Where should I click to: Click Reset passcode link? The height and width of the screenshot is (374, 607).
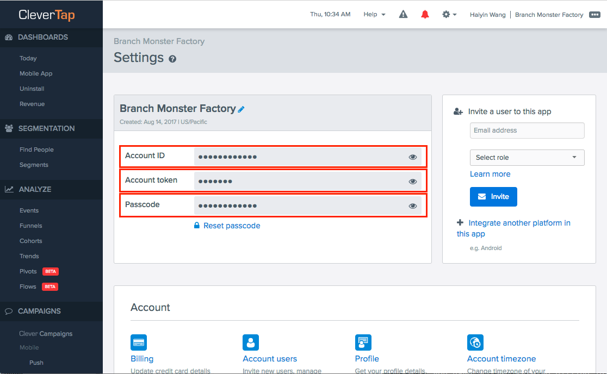227,226
